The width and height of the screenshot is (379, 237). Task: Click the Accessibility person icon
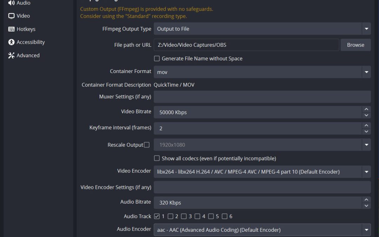[11, 42]
